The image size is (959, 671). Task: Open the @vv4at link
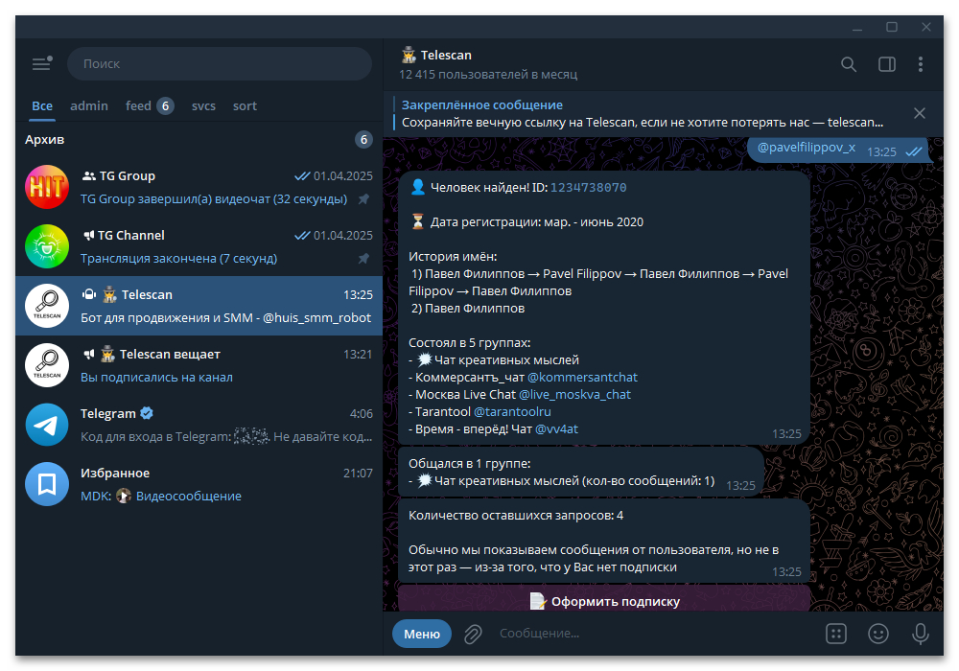point(556,429)
